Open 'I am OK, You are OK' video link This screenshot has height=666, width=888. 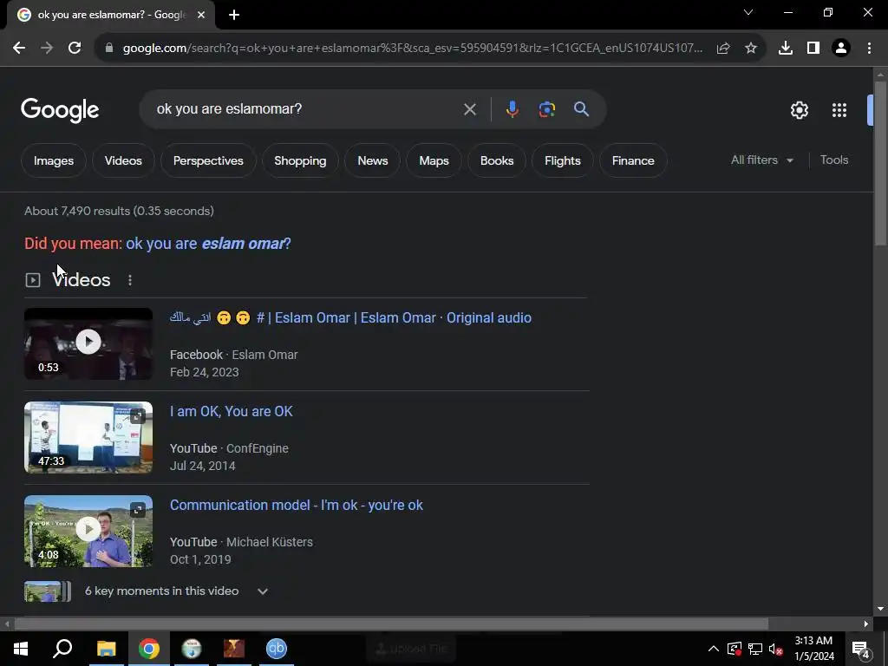pos(231,411)
